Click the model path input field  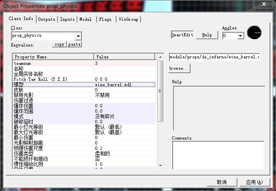click(x=214, y=57)
